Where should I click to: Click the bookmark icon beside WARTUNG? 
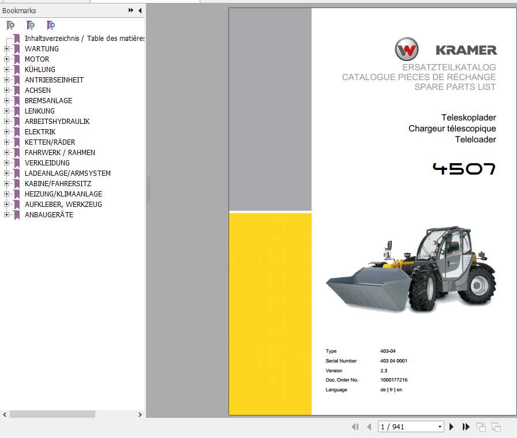click(17, 49)
